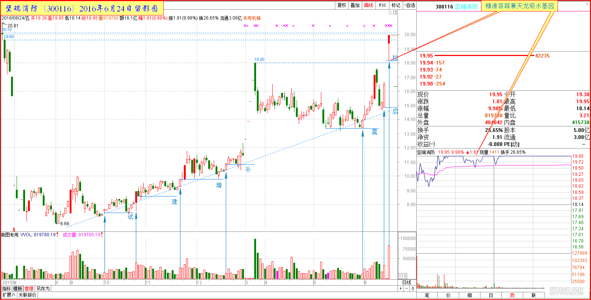Click the 19.92 bid row
The width and height of the screenshot is (591, 300).
coord(431,77)
